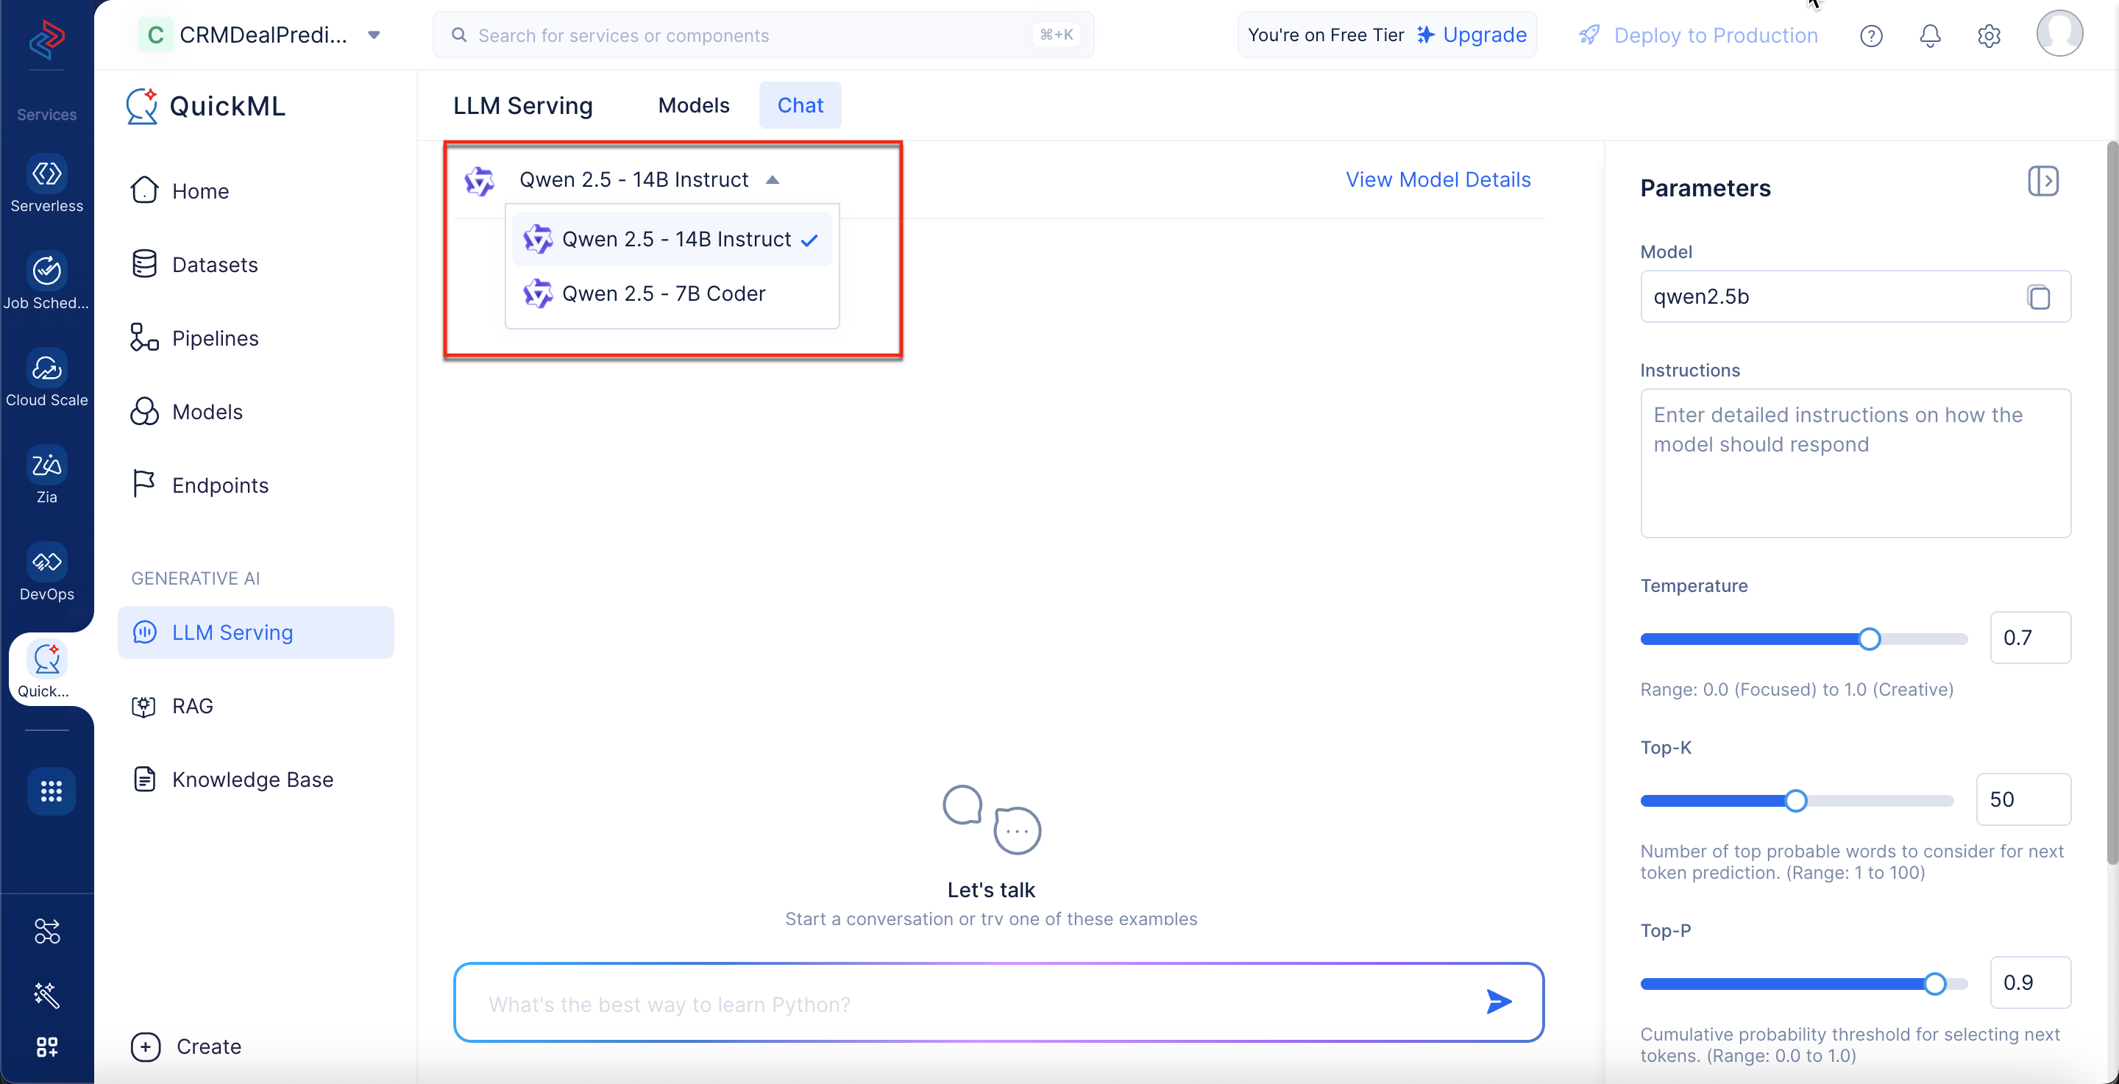Open View Model Details link
The height and width of the screenshot is (1084, 2119).
1438,179
